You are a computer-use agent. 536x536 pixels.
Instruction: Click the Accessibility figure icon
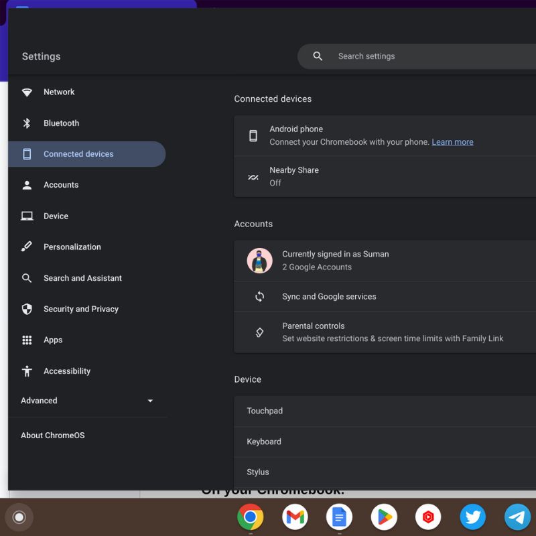27,371
